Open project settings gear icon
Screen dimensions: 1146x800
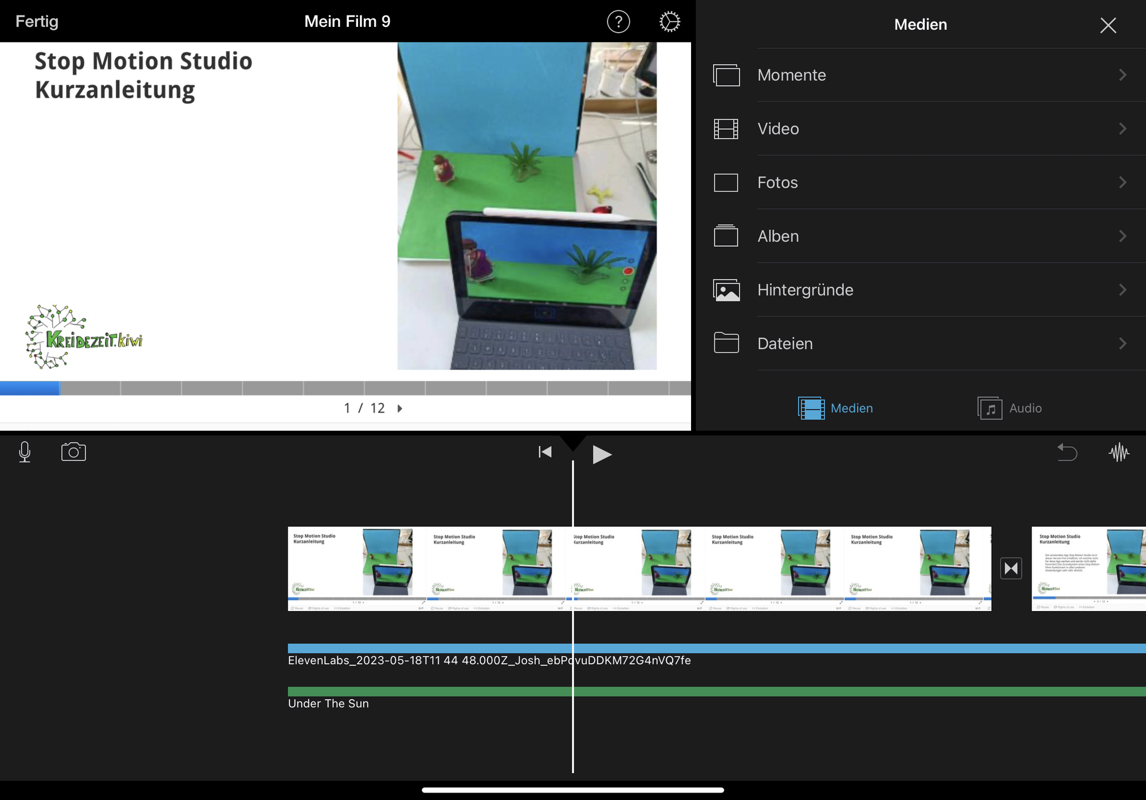(x=669, y=22)
